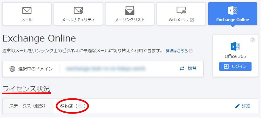The image size is (261, 118).
Task: Click the ログイン button for Office 365
Action: click(235, 66)
